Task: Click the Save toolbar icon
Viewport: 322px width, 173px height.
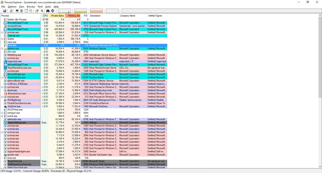Action: point(5,11)
